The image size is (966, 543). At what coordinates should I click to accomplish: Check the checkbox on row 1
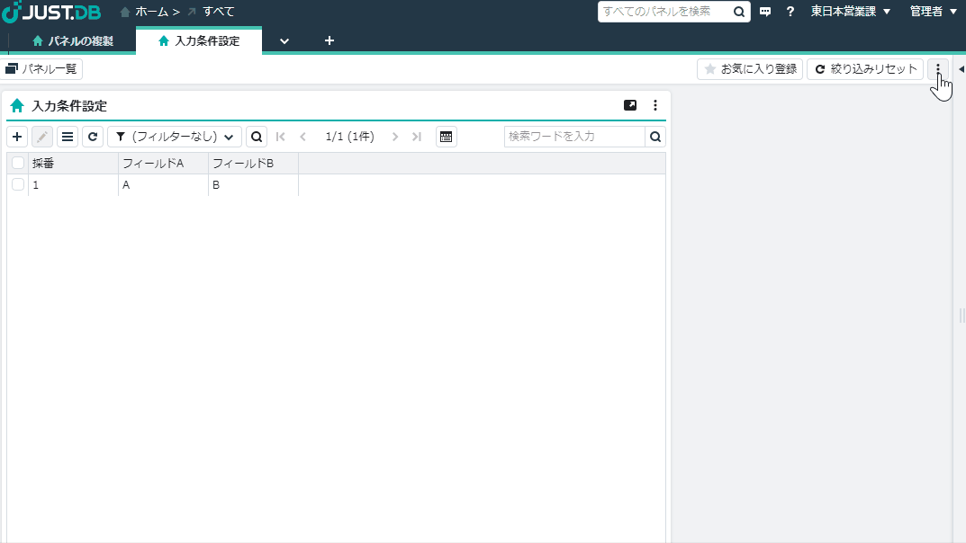[18, 184]
